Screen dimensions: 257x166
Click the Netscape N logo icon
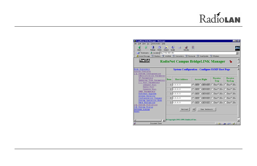click(x=237, y=48)
